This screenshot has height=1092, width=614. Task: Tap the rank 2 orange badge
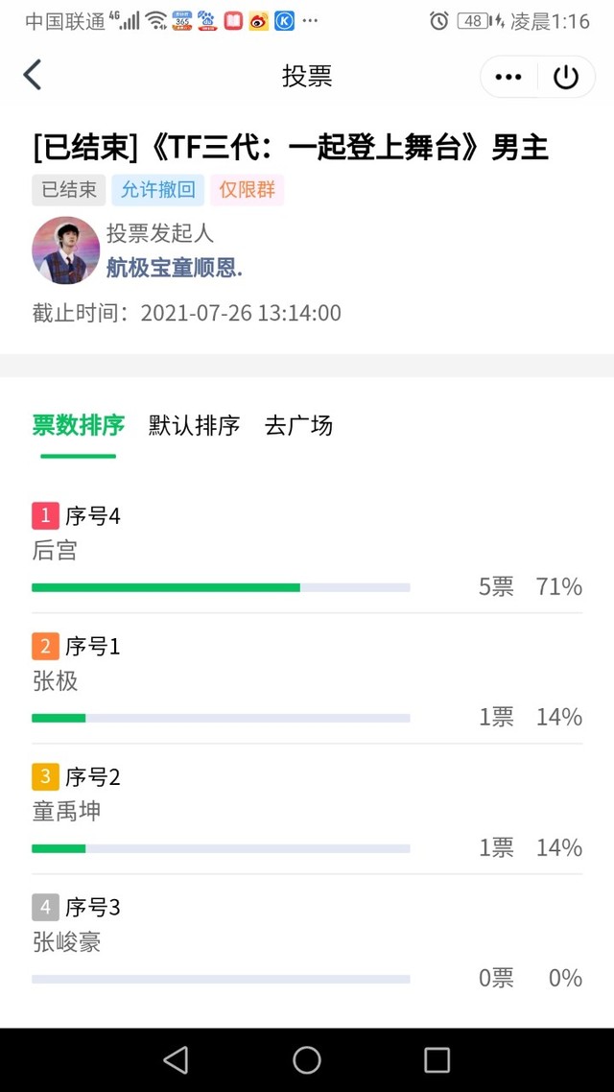pos(45,647)
